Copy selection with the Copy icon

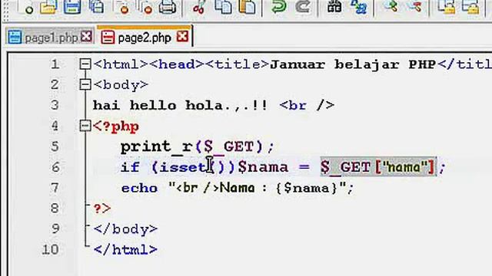tap(223, 6)
